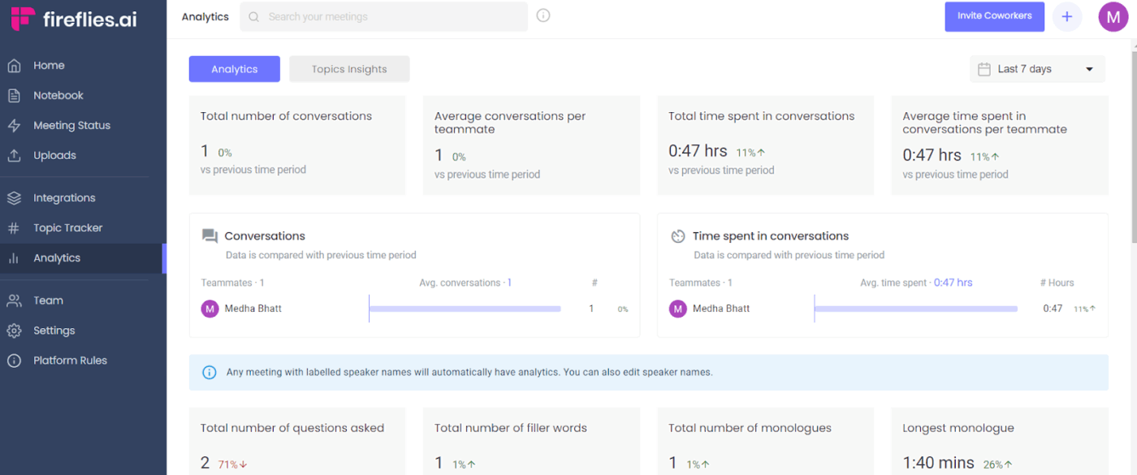The image size is (1137, 475).
Task: Open Settings from the sidebar
Action: pyautogui.click(x=54, y=330)
